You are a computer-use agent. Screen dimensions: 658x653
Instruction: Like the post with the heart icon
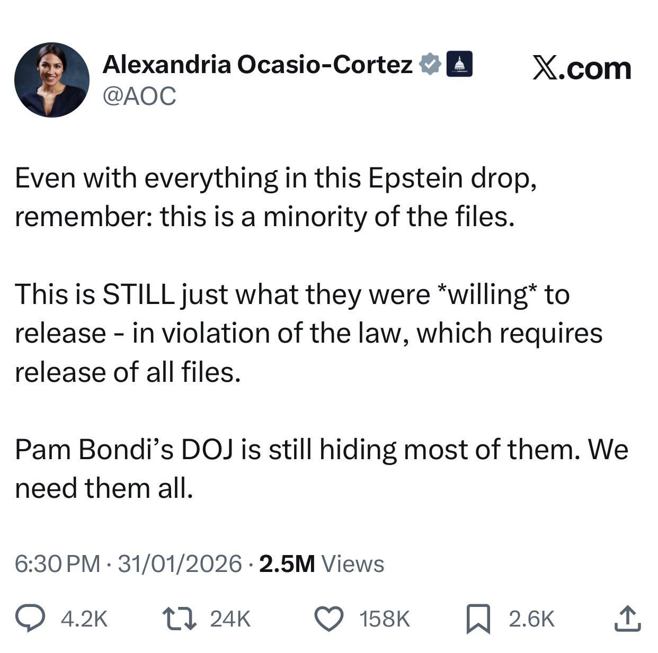[329, 619]
